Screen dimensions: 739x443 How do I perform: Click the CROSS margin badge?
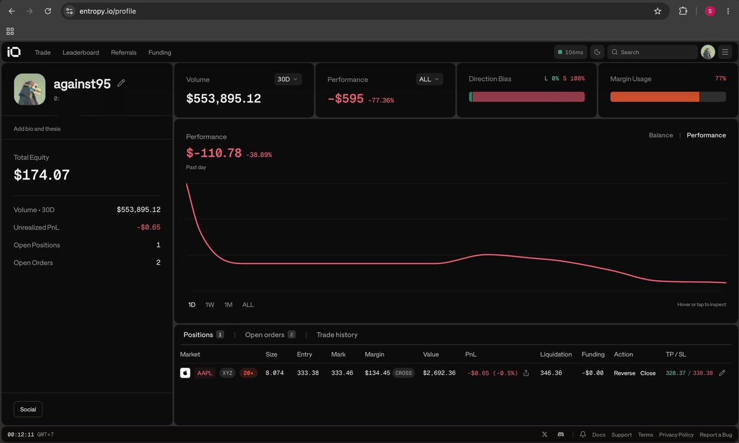click(x=404, y=373)
